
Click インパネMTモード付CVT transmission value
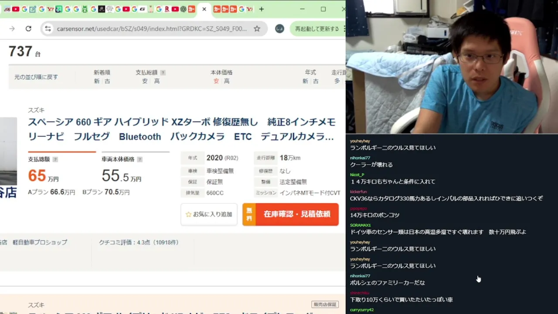(310, 193)
